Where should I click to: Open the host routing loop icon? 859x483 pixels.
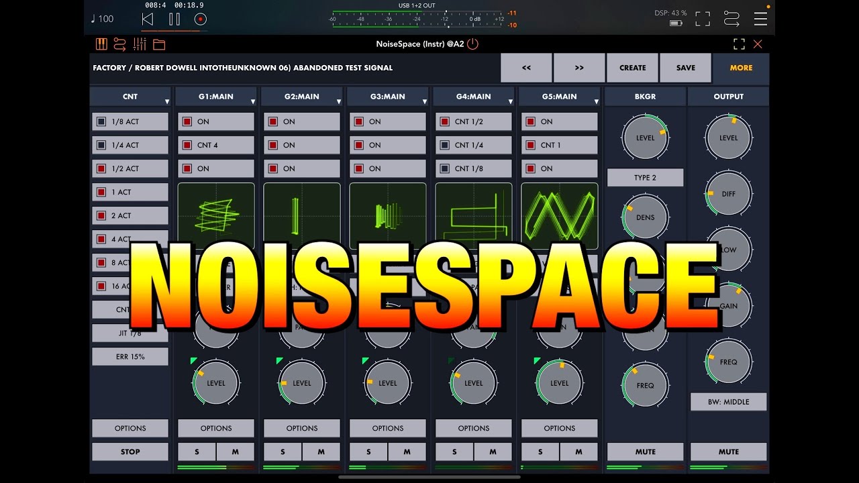(731, 19)
